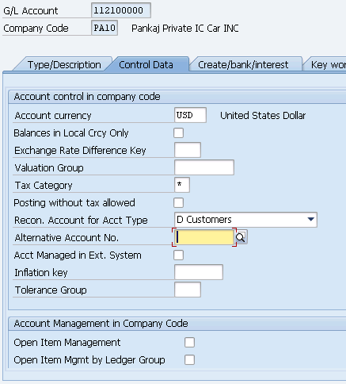
Task: Toggle Open Item Mgmt by Ledger Group
Action: (x=189, y=359)
